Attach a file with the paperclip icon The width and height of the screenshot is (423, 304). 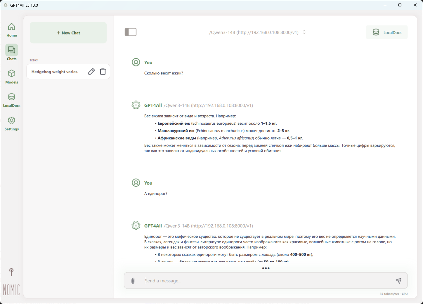pos(133,281)
